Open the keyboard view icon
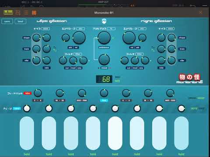 (8, 13)
